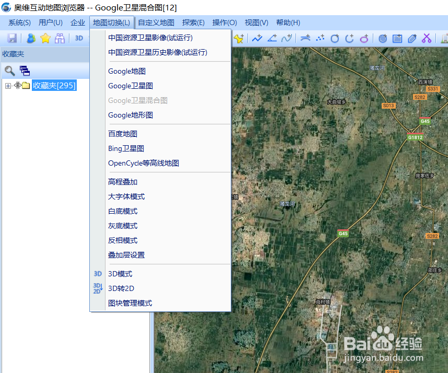Switch to Bing卫星图

coord(168,148)
